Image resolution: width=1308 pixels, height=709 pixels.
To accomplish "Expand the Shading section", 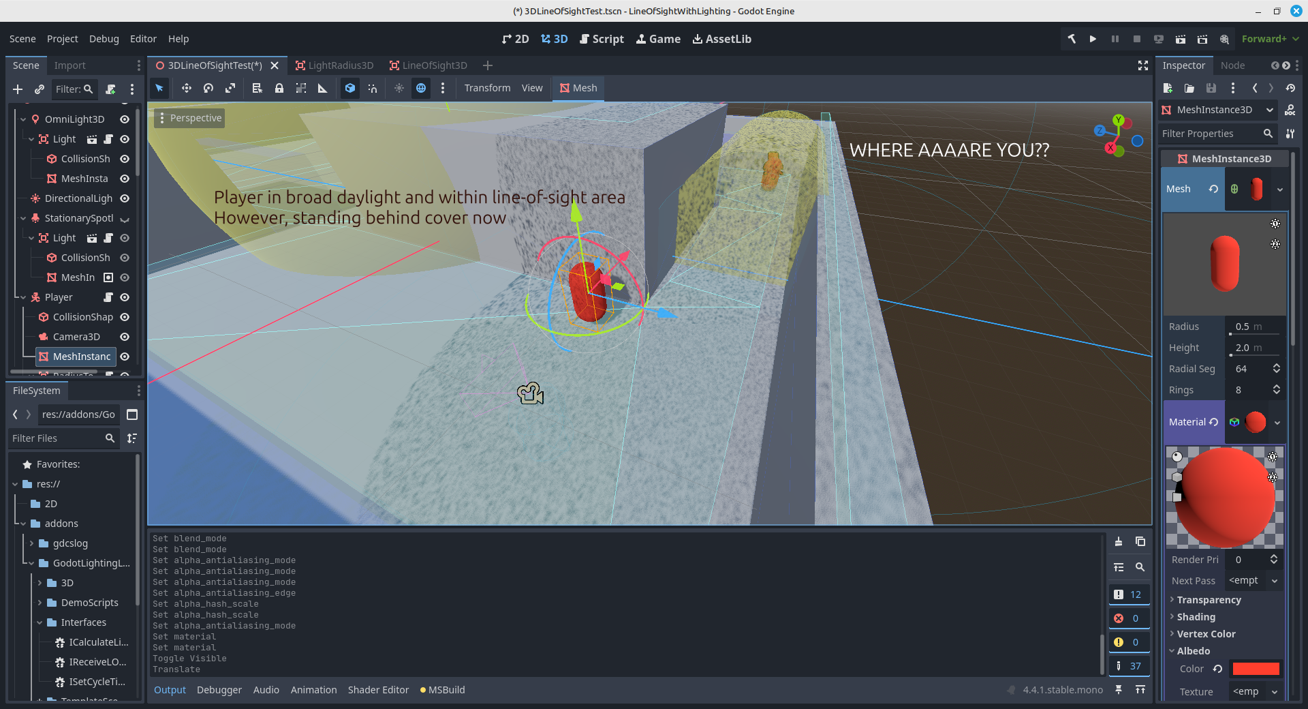I will (1196, 617).
